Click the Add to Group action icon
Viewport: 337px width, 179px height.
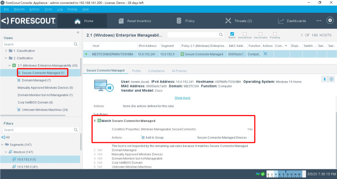point(143,137)
